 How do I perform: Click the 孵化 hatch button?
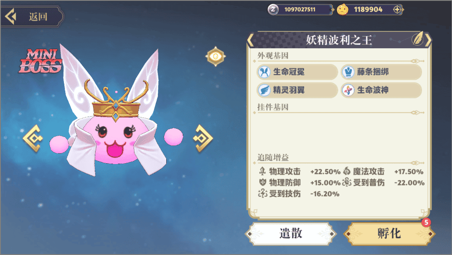tap(389, 233)
